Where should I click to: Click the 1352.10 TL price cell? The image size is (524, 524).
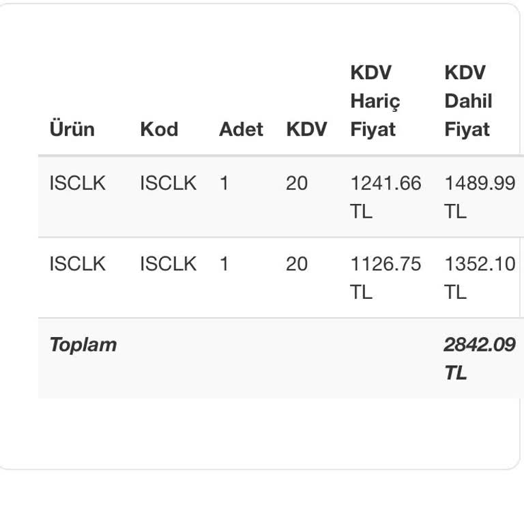point(480,277)
